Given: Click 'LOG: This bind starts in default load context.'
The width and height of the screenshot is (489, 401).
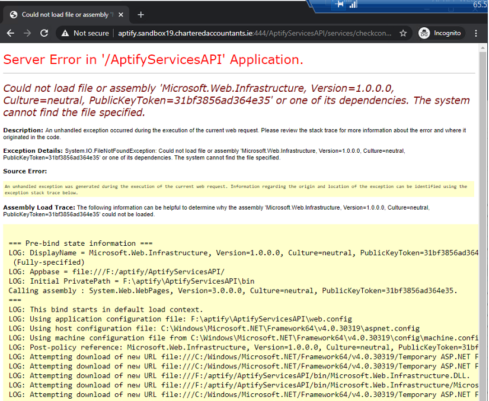Looking at the screenshot, I should 106,309.
